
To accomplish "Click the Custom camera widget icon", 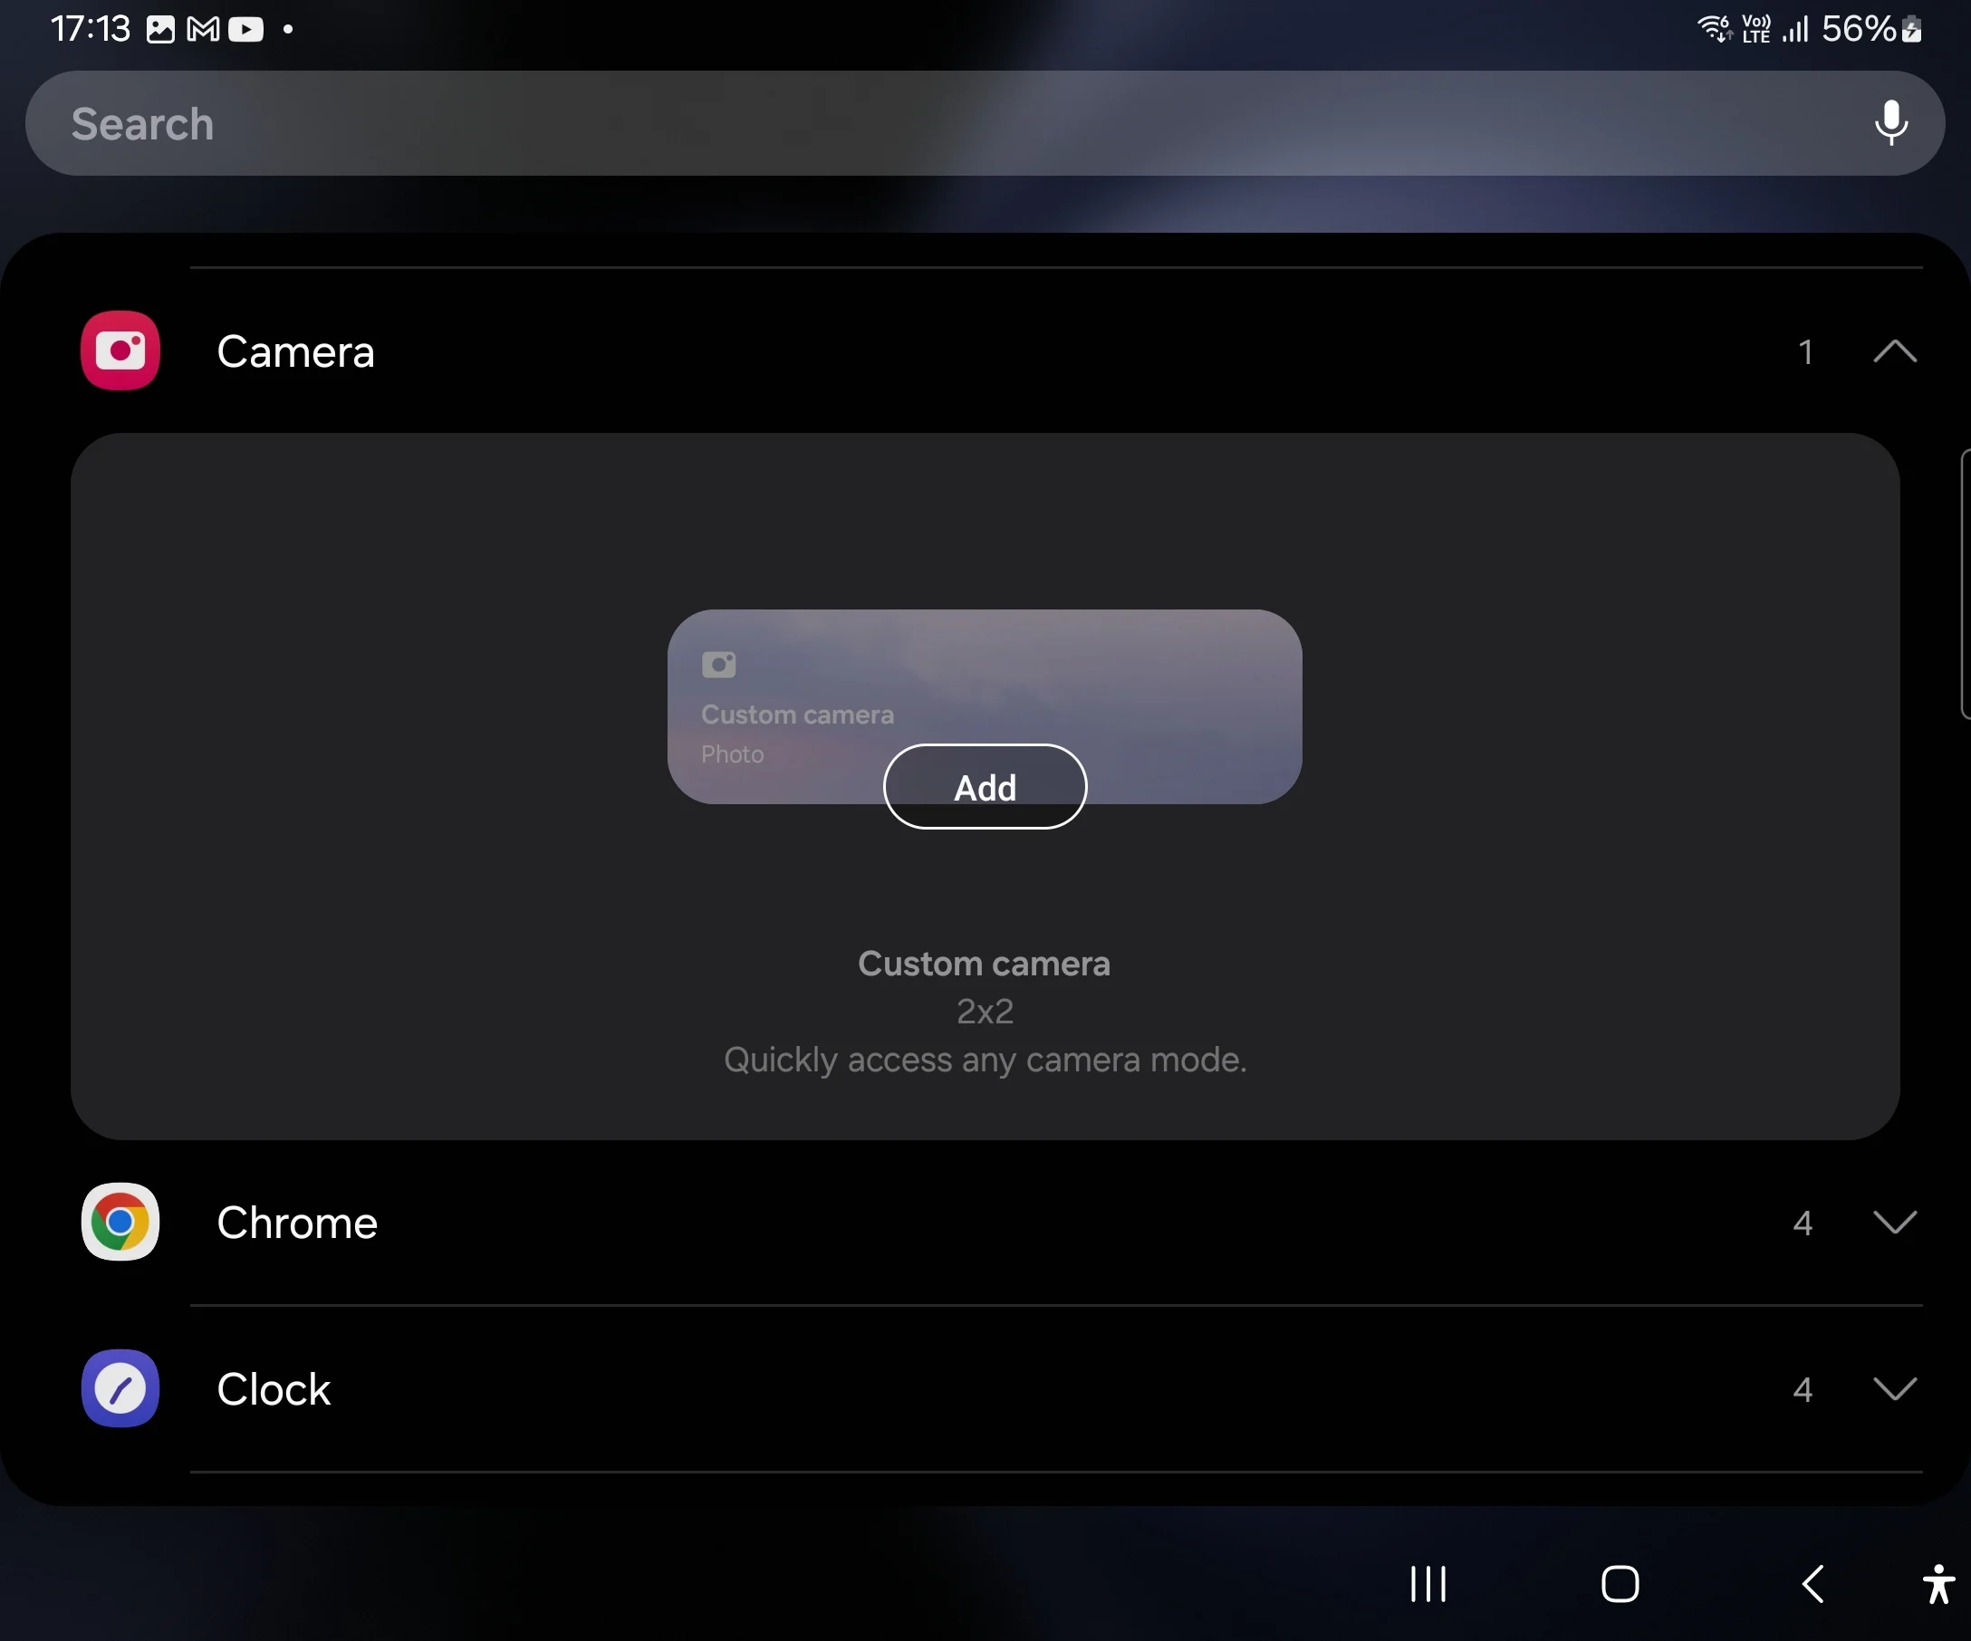I will coord(716,664).
